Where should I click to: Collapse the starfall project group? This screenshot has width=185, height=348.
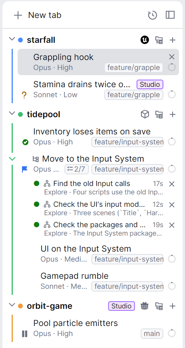[x=12, y=39]
